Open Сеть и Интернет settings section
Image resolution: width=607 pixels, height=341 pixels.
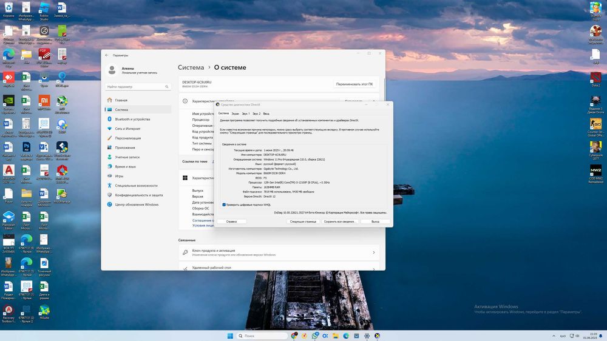click(x=127, y=129)
